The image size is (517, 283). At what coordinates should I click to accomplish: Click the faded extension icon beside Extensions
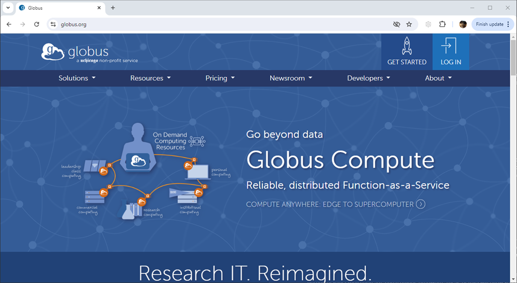tap(428, 24)
